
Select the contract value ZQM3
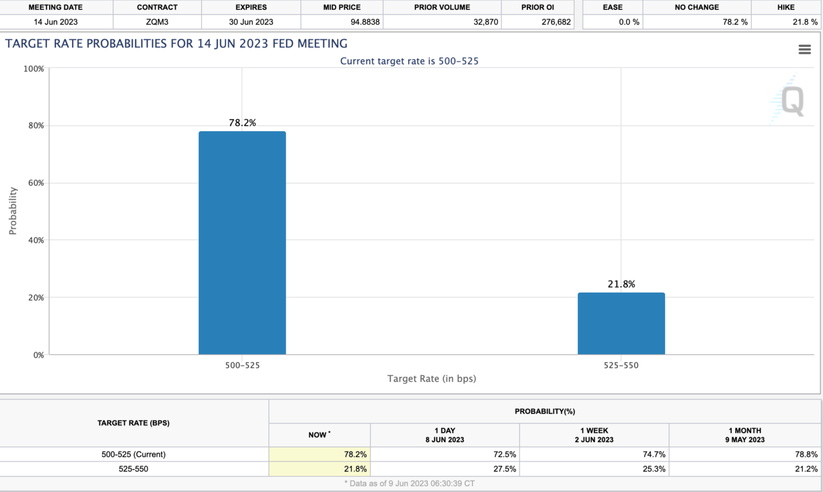click(x=157, y=22)
